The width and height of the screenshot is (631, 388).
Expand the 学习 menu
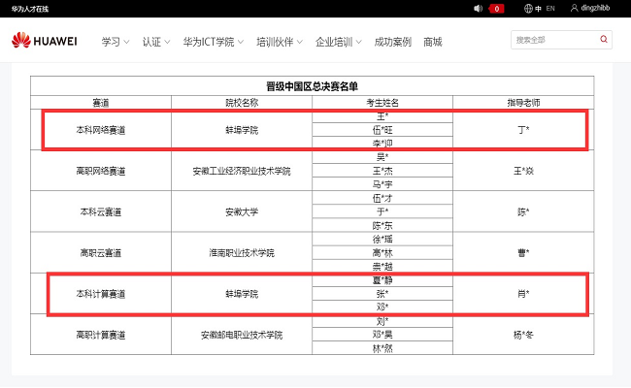116,42
